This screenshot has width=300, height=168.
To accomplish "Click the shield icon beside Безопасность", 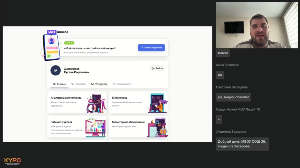I will pos(114,84).
